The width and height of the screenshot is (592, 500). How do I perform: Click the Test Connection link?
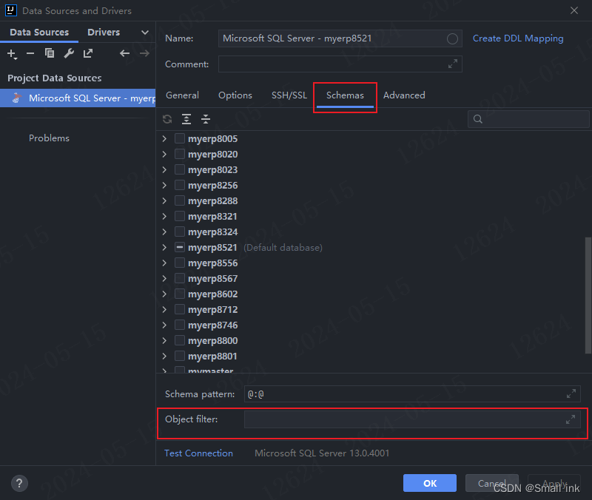pos(198,453)
